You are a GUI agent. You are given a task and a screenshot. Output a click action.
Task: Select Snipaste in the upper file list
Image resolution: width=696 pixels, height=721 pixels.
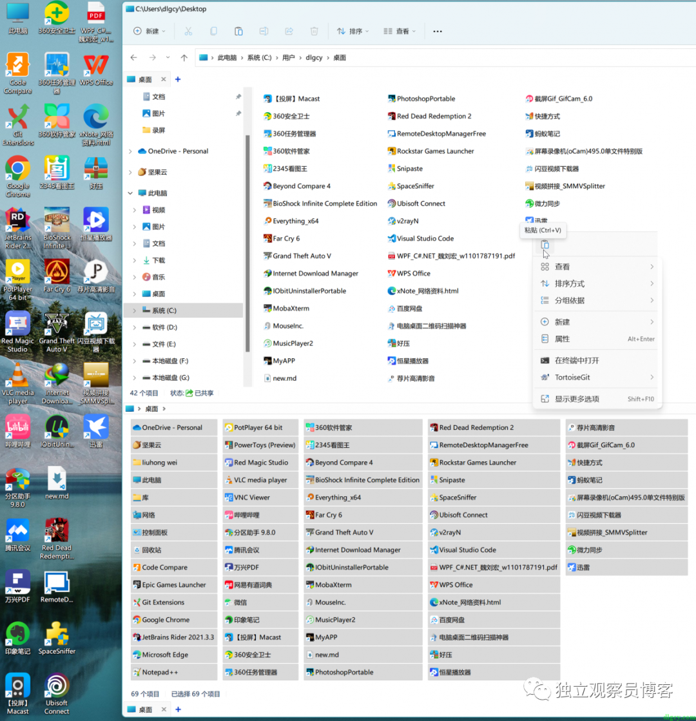405,168
